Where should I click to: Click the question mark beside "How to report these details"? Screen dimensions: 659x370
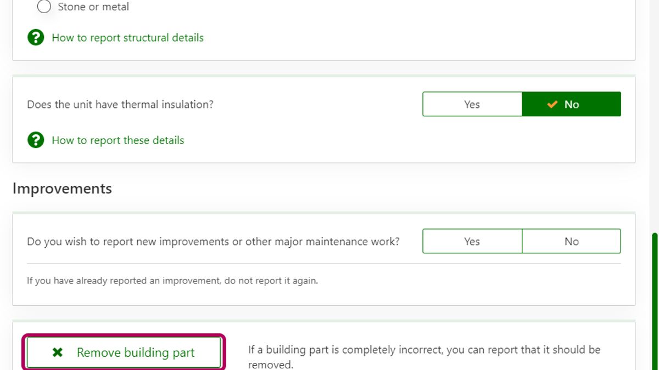click(x=36, y=140)
